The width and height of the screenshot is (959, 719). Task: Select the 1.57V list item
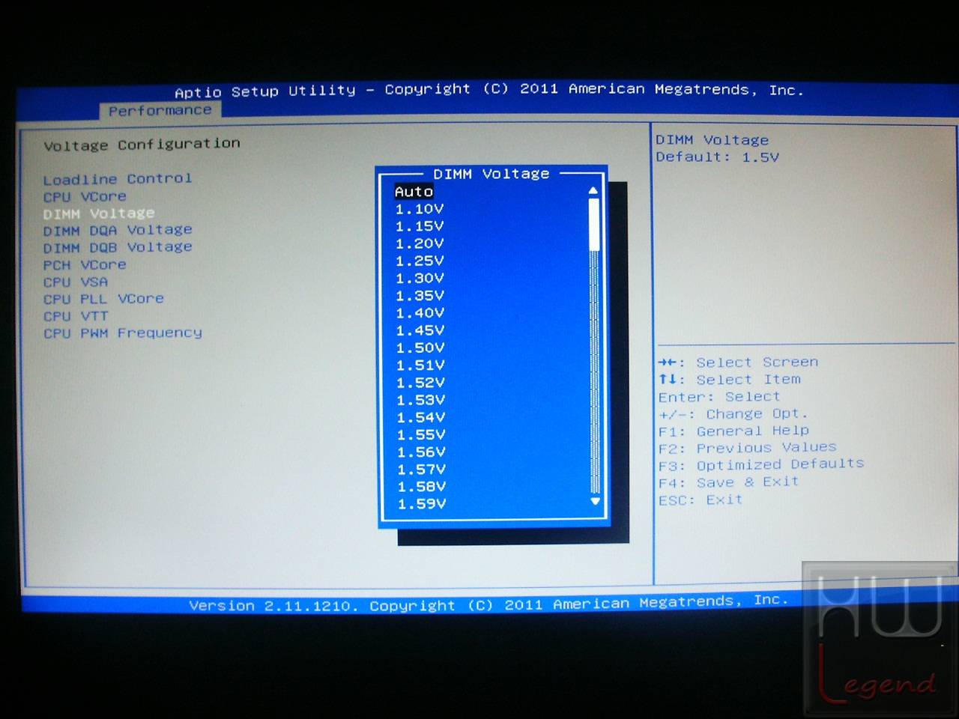point(421,470)
